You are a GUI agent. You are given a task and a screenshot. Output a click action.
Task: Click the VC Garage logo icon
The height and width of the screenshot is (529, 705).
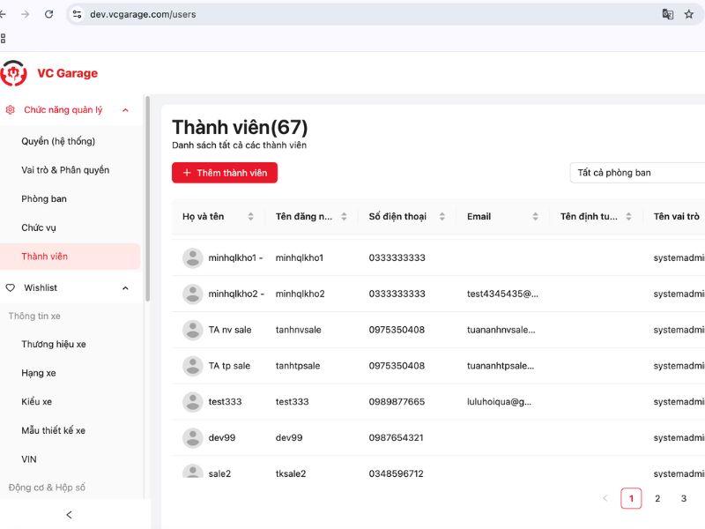coord(14,73)
